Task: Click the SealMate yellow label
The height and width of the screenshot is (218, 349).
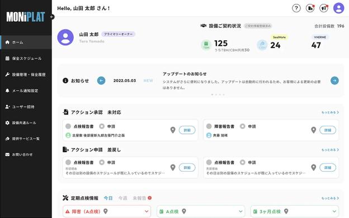Action: 279,37
